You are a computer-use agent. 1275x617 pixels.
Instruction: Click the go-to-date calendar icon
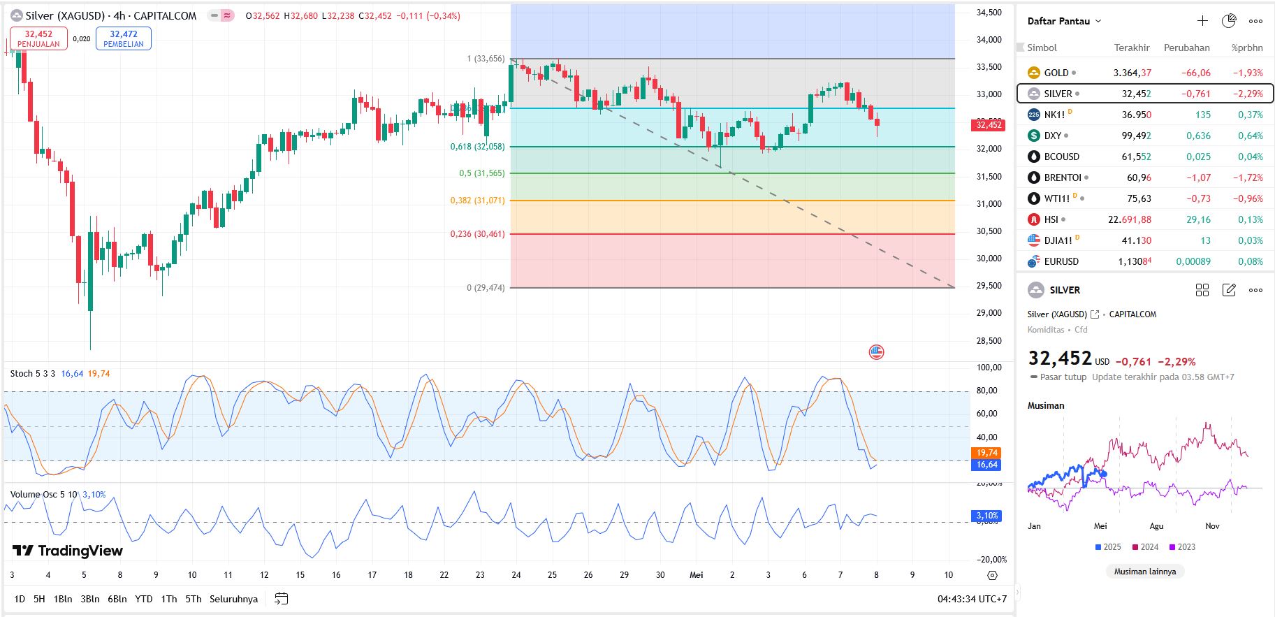click(281, 599)
